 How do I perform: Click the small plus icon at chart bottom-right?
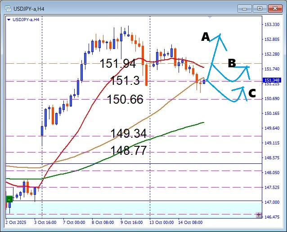click(x=259, y=215)
